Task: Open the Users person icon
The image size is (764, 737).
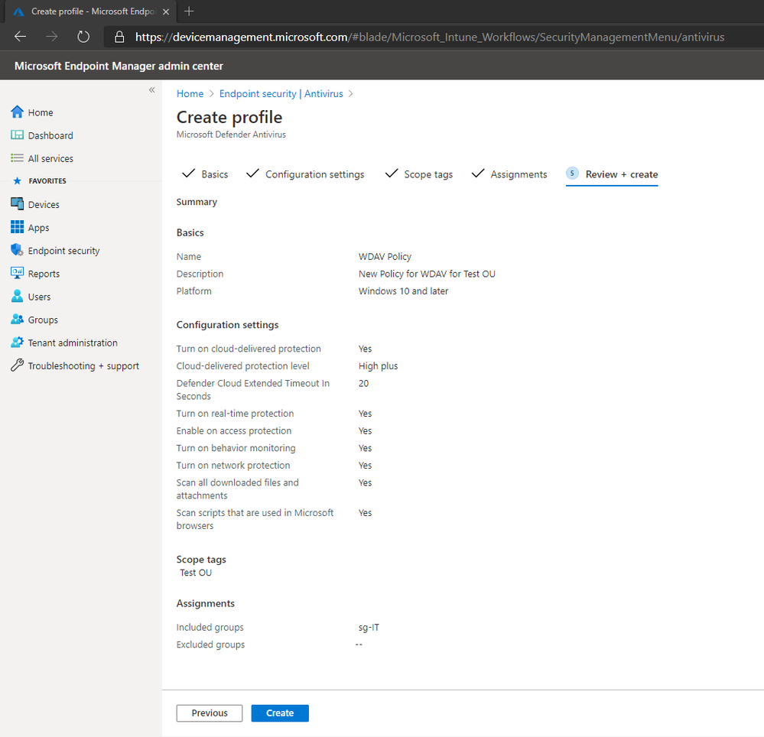Action: (17, 296)
